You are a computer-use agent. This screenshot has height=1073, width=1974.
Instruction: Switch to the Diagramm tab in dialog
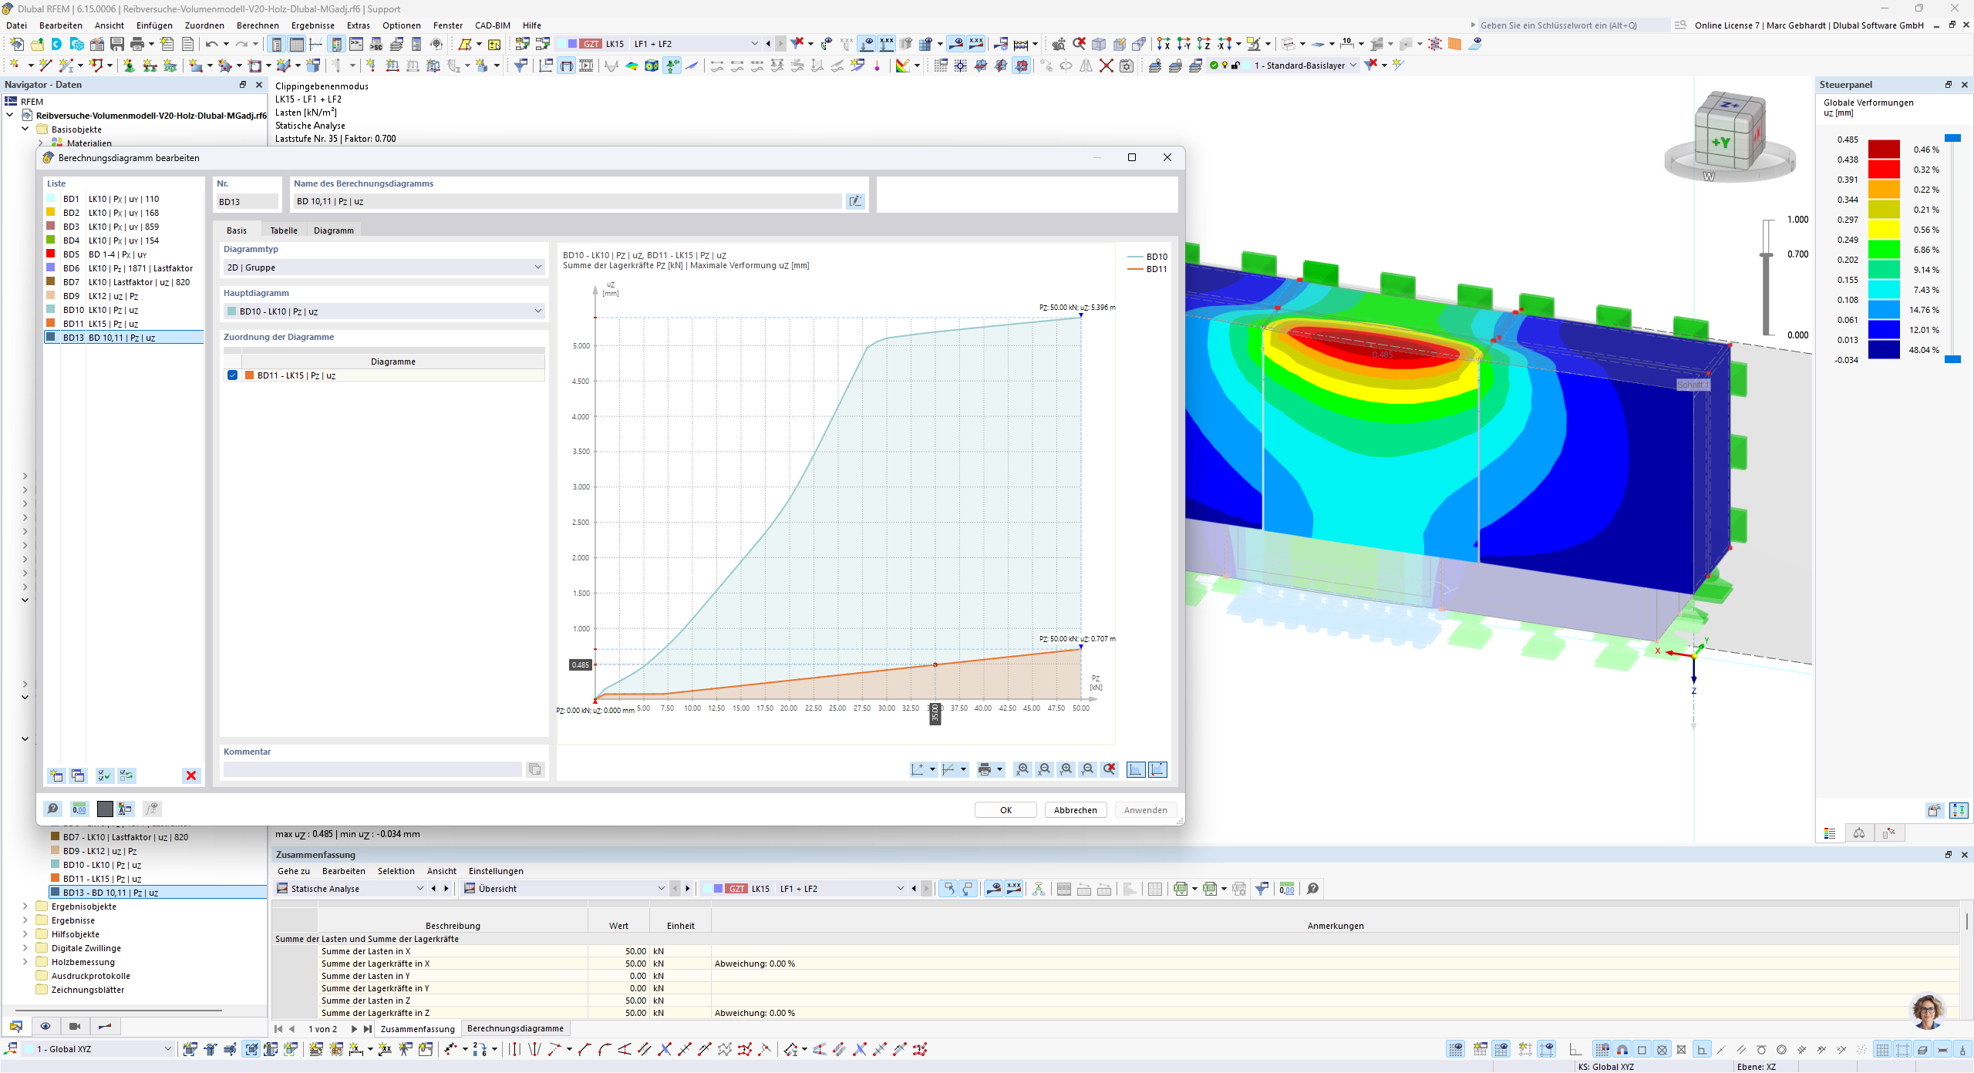[334, 230]
